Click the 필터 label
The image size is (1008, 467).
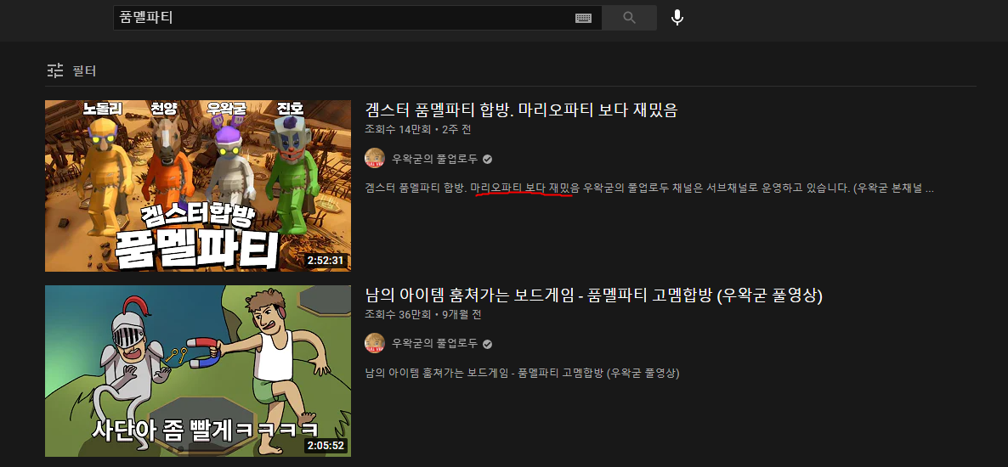(84, 70)
